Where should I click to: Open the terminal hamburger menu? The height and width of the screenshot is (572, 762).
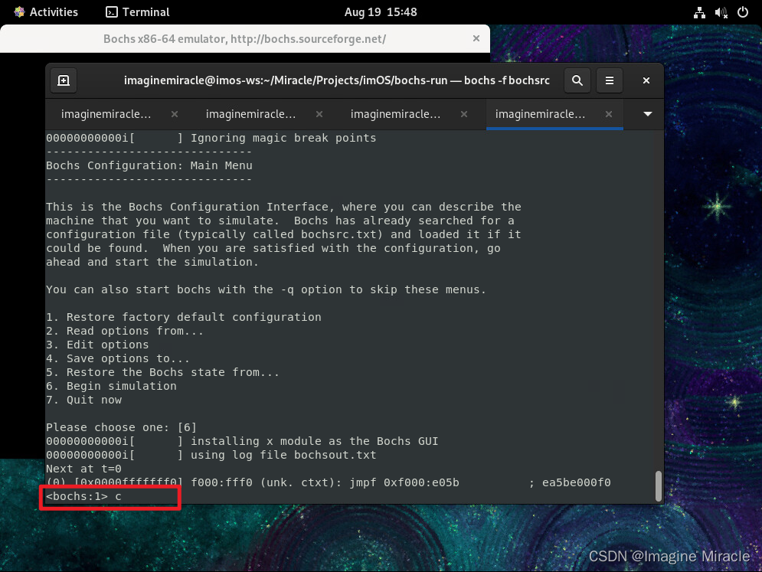pos(609,80)
